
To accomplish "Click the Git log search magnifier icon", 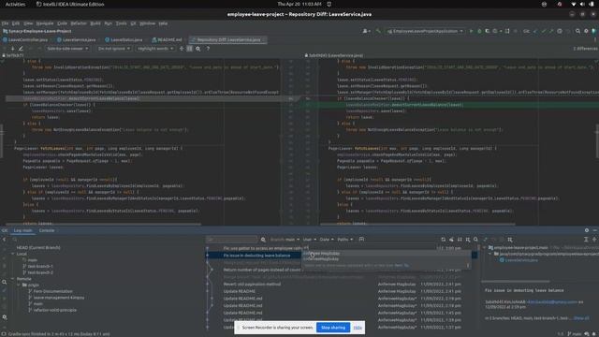I will click(x=263, y=240).
